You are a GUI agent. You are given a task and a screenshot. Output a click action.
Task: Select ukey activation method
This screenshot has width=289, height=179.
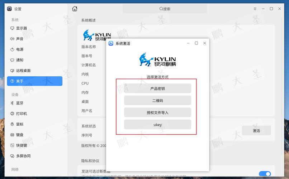click(x=157, y=125)
